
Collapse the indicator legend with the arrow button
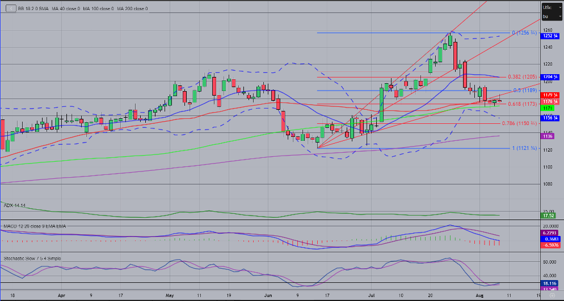click(11, 8)
